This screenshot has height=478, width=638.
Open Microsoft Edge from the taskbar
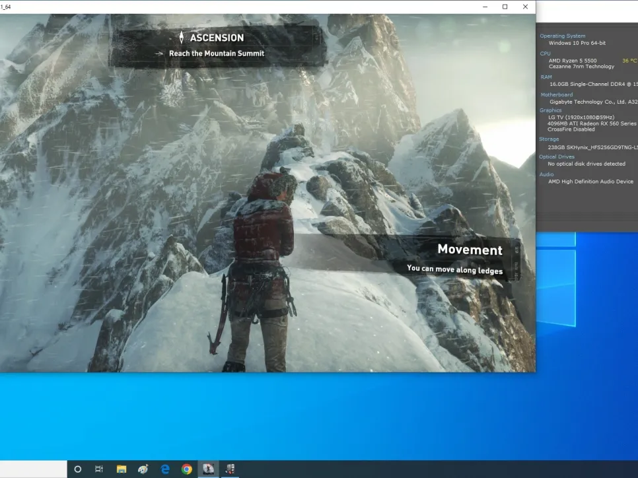pos(165,469)
